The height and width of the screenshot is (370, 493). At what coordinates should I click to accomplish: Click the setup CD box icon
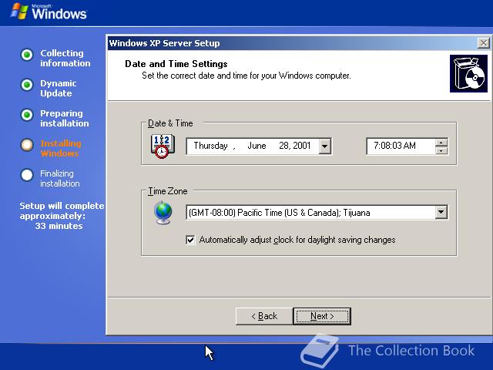click(468, 74)
